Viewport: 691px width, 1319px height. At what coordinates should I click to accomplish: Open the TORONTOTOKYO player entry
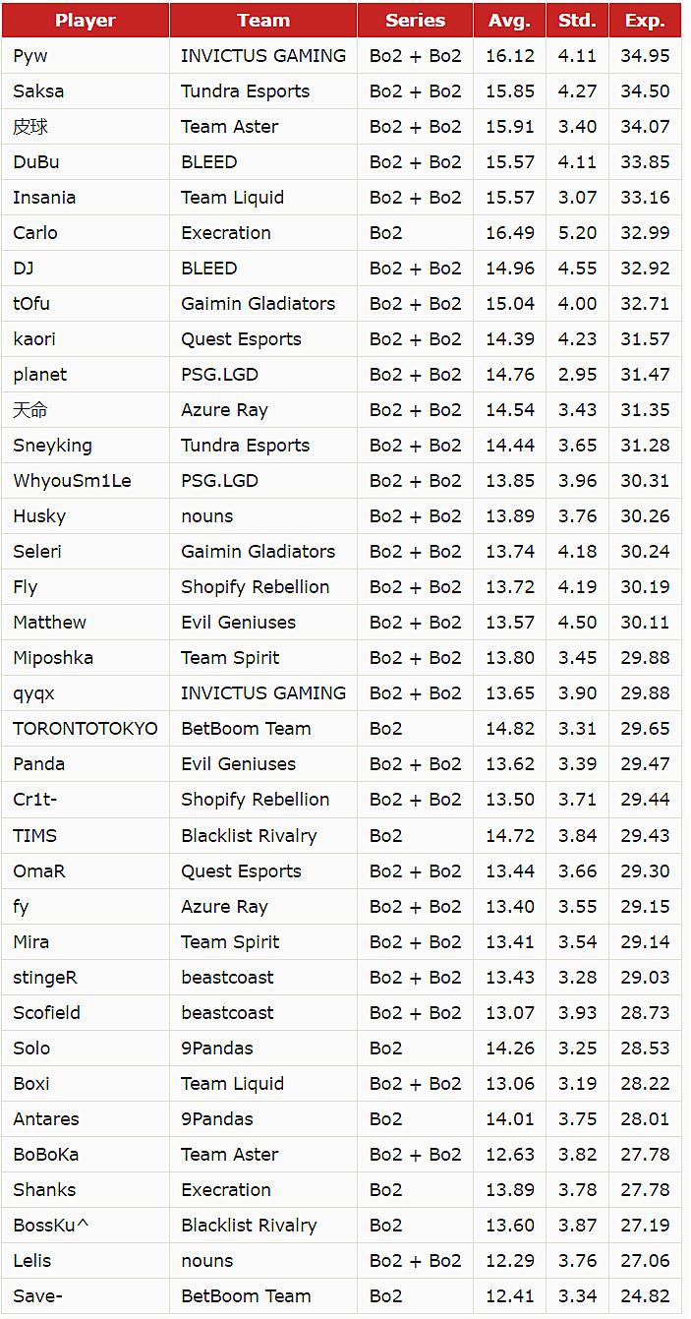tap(86, 729)
